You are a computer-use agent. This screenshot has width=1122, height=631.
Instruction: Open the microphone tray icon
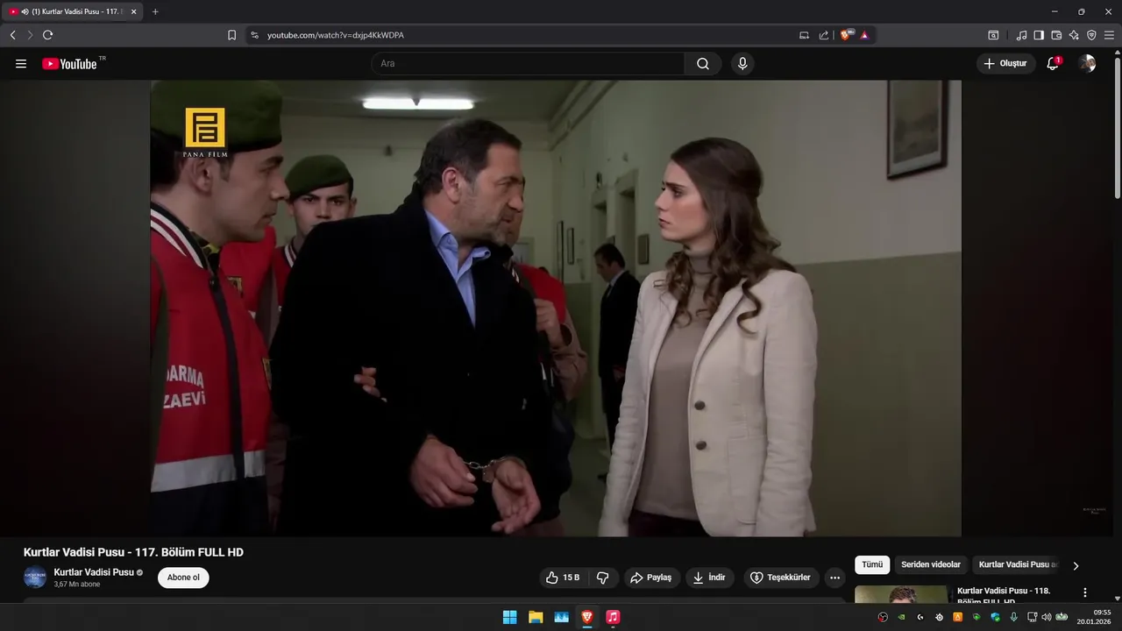point(1013,617)
